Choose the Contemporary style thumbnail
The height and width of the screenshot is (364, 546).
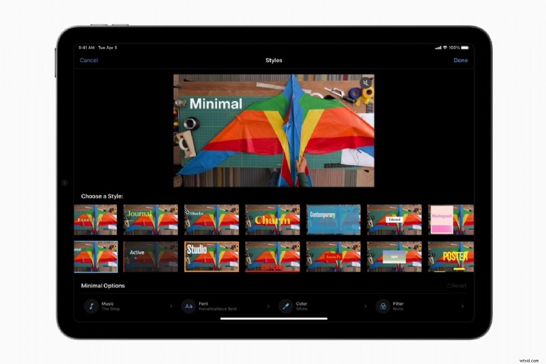[x=334, y=220]
